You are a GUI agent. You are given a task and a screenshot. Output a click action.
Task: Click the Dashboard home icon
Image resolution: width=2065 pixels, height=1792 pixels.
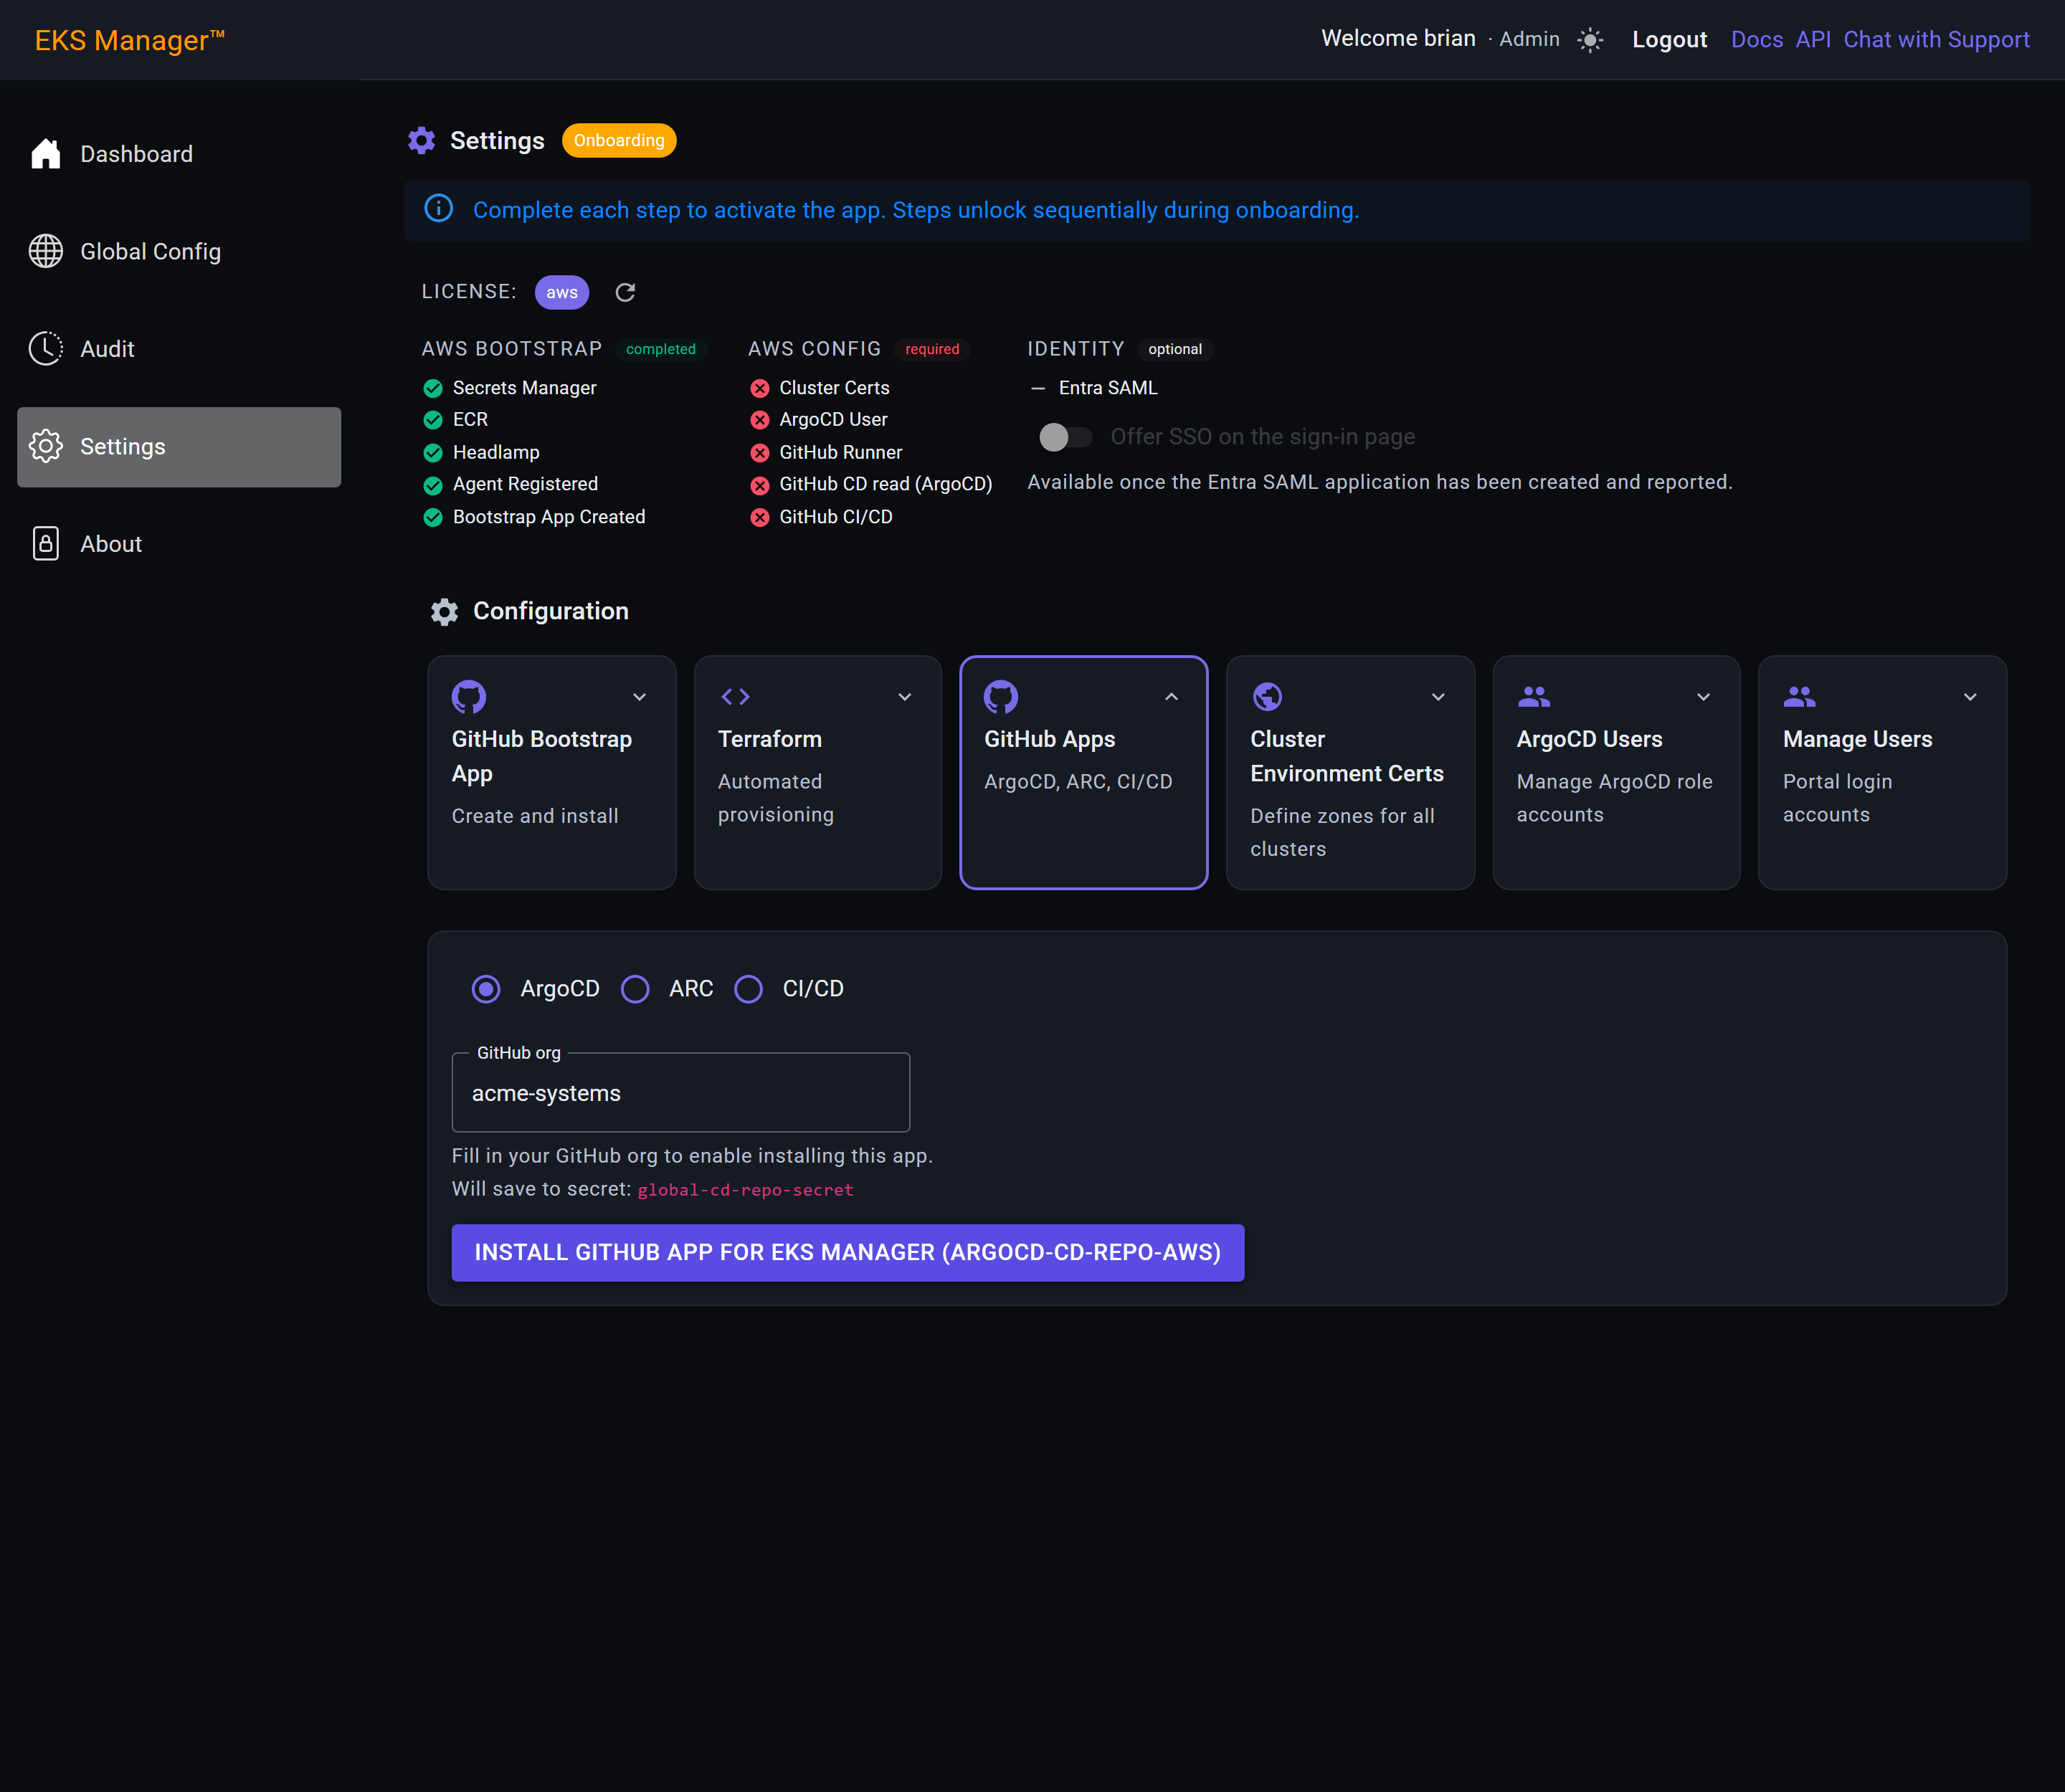click(x=45, y=154)
